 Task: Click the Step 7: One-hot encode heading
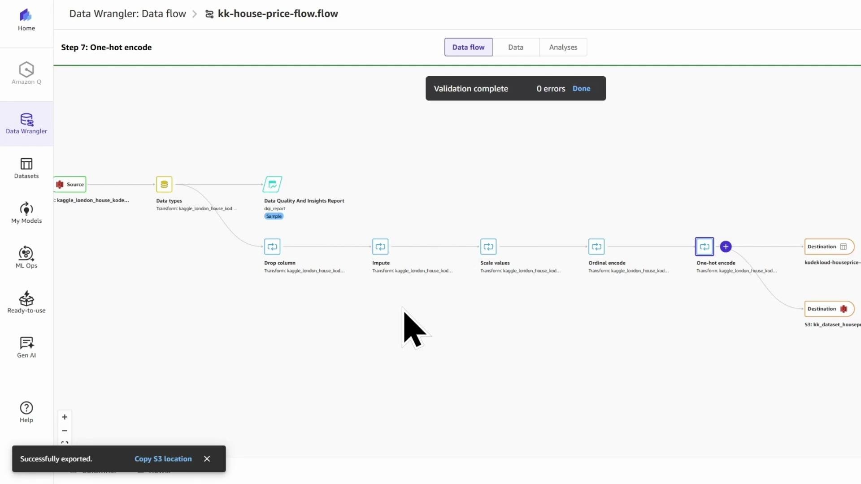(x=106, y=48)
